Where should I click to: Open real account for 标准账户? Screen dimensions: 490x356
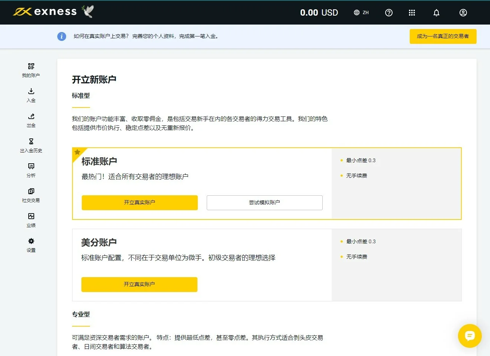140,203
